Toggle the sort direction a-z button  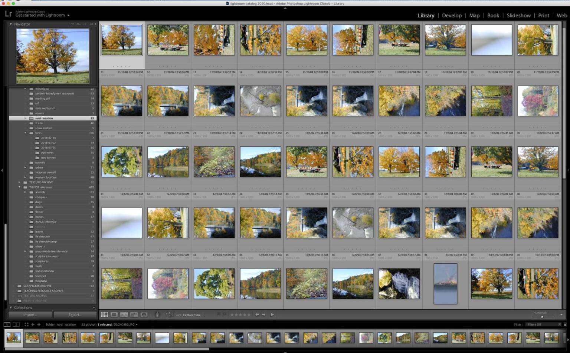(x=169, y=314)
